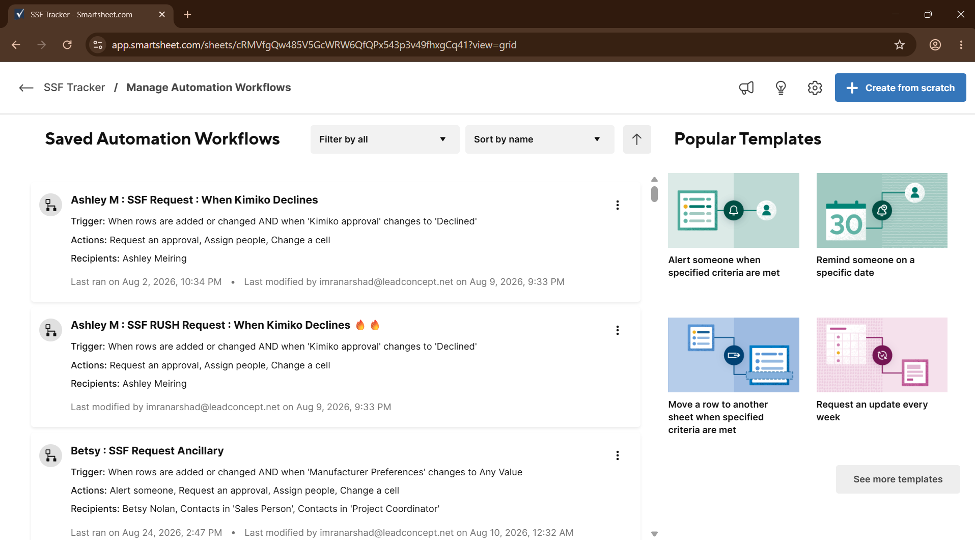Click See more templates button
Viewport: 975px width, 546px height.
[x=898, y=479]
